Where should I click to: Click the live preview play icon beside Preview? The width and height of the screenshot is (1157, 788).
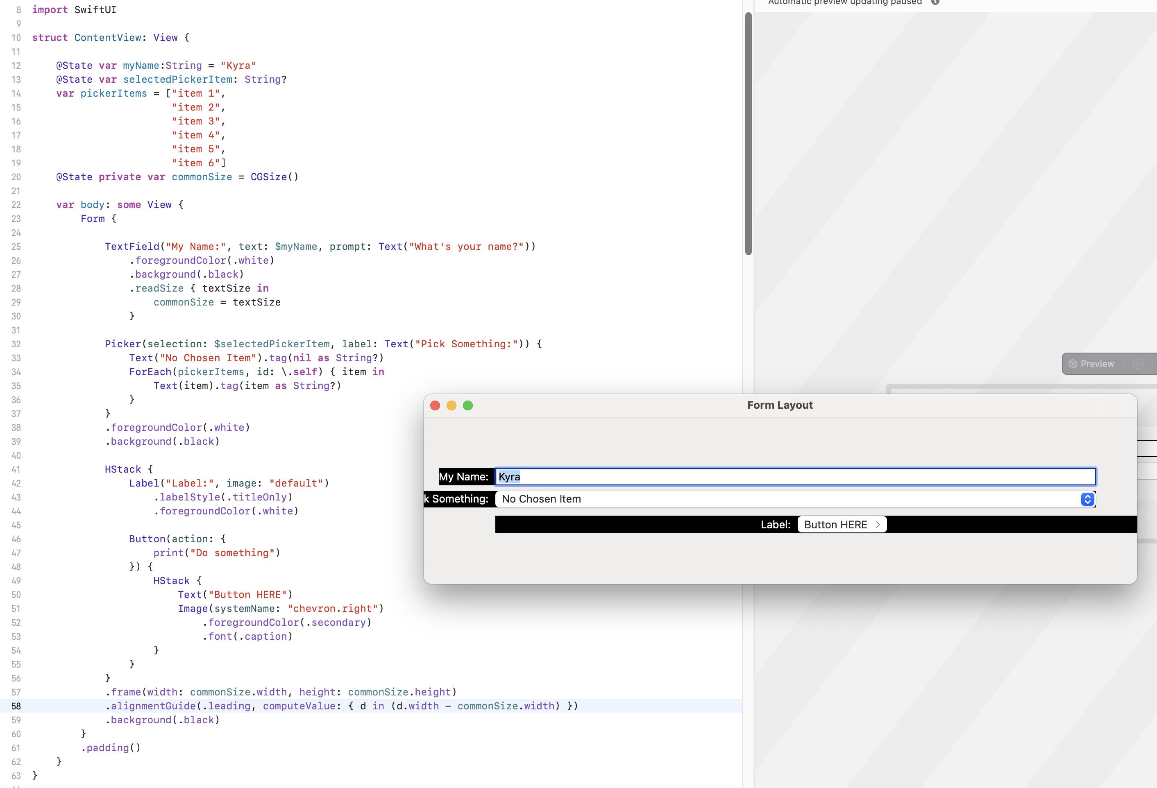click(x=1138, y=363)
